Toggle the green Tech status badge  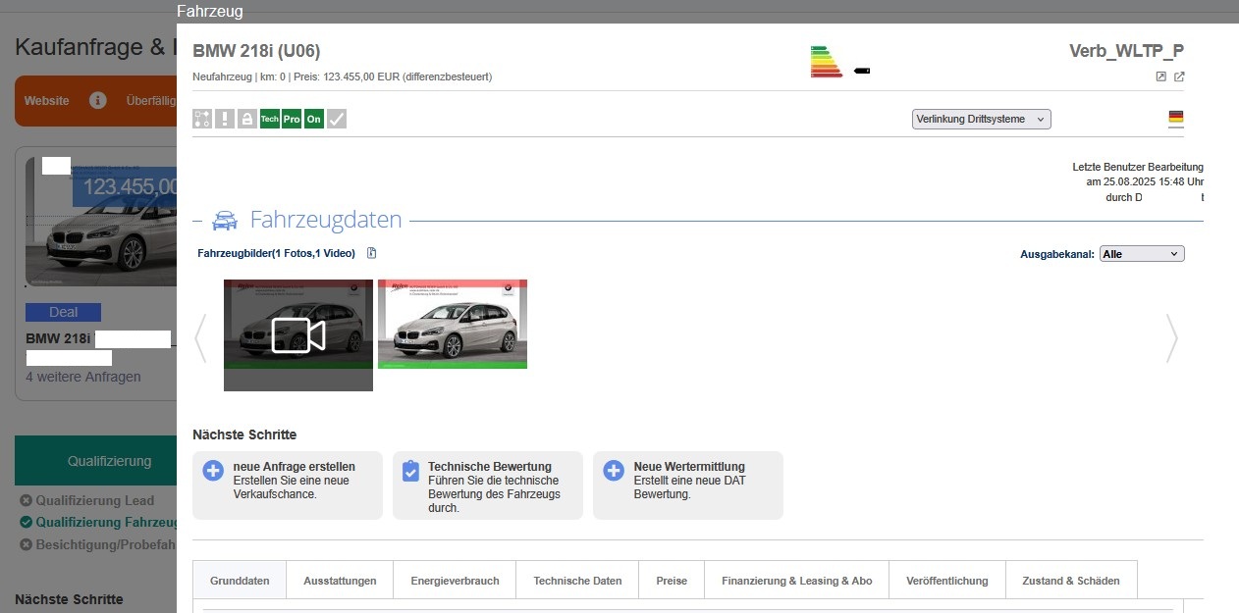[x=269, y=119]
